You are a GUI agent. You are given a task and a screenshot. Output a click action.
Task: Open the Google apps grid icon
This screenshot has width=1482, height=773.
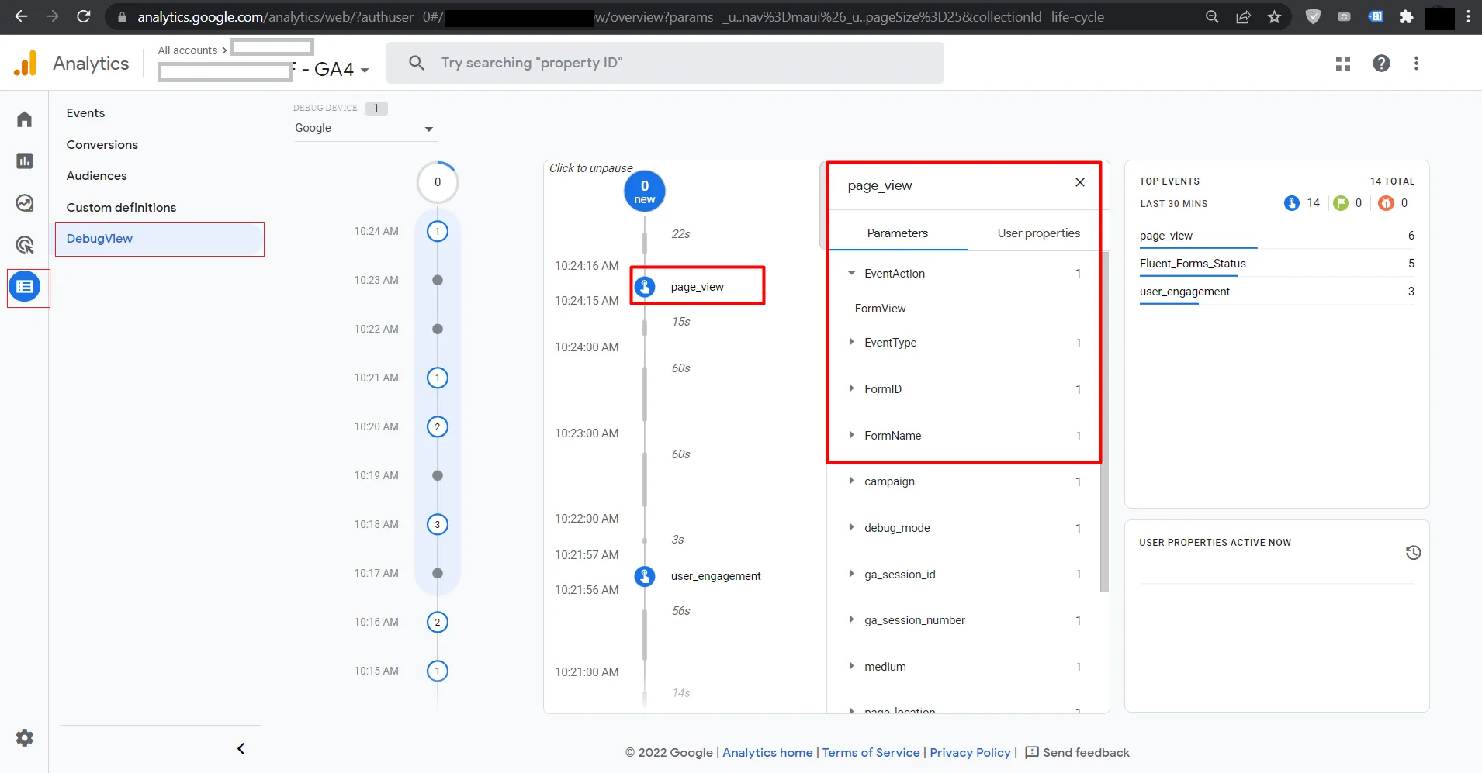pos(1343,64)
